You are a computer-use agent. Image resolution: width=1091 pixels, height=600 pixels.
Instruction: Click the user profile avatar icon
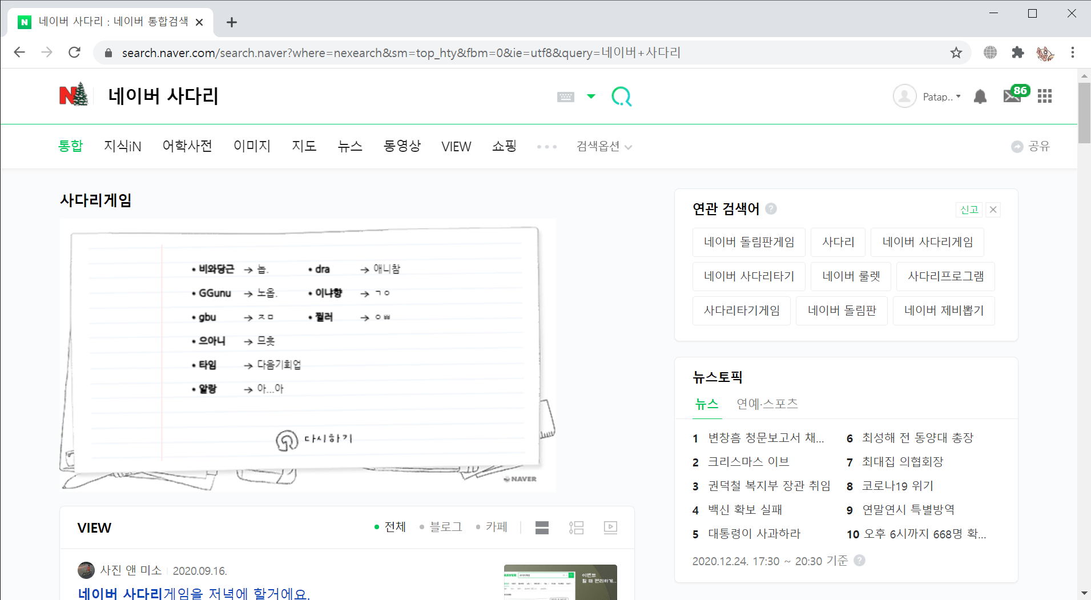tap(905, 96)
